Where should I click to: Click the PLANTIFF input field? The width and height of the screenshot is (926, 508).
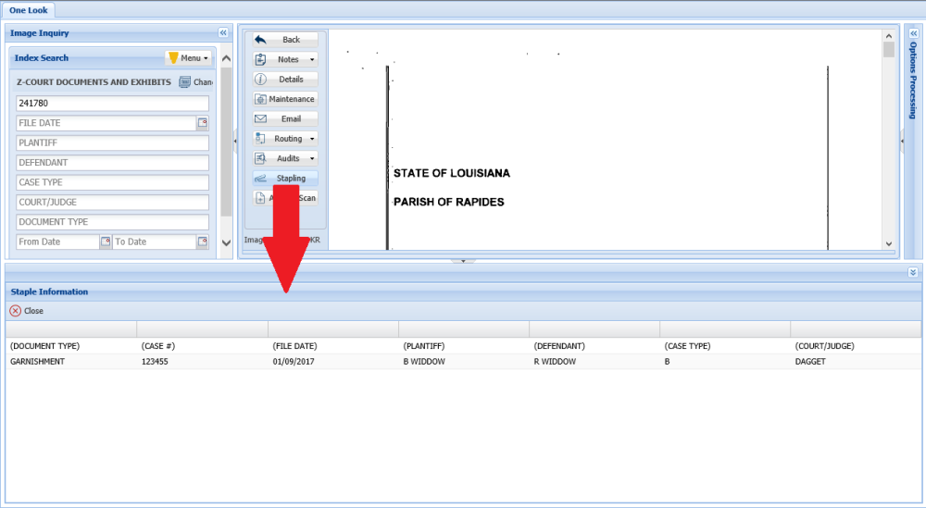coord(112,142)
